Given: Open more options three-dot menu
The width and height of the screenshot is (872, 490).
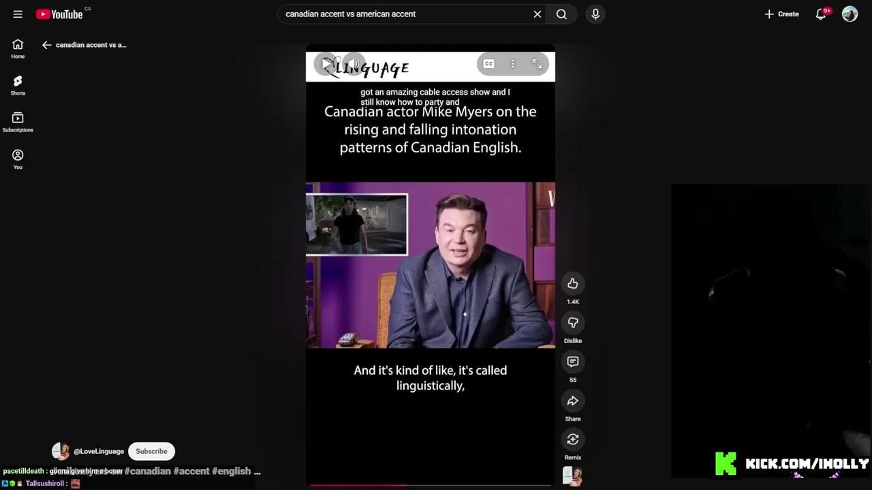Looking at the screenshot, I should pyautogui.click(x=513, y=64).
